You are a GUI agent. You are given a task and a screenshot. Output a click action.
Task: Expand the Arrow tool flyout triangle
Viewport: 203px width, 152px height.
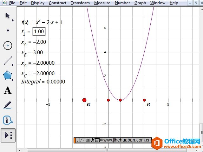coord(13,20)
